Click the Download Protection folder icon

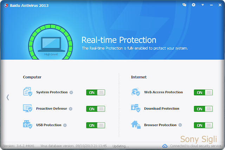[x=135, y=108]
